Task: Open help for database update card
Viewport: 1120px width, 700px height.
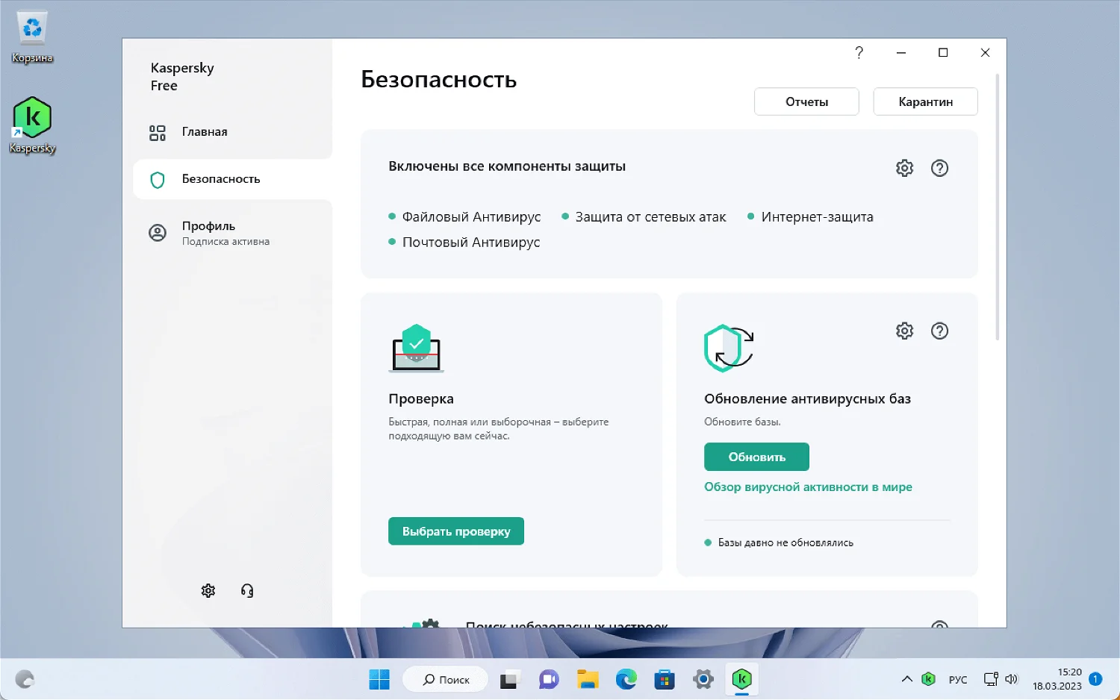Action: [x=939, y=331]
